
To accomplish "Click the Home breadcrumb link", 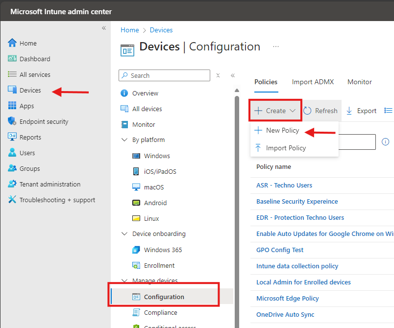I will coord(130,30).
